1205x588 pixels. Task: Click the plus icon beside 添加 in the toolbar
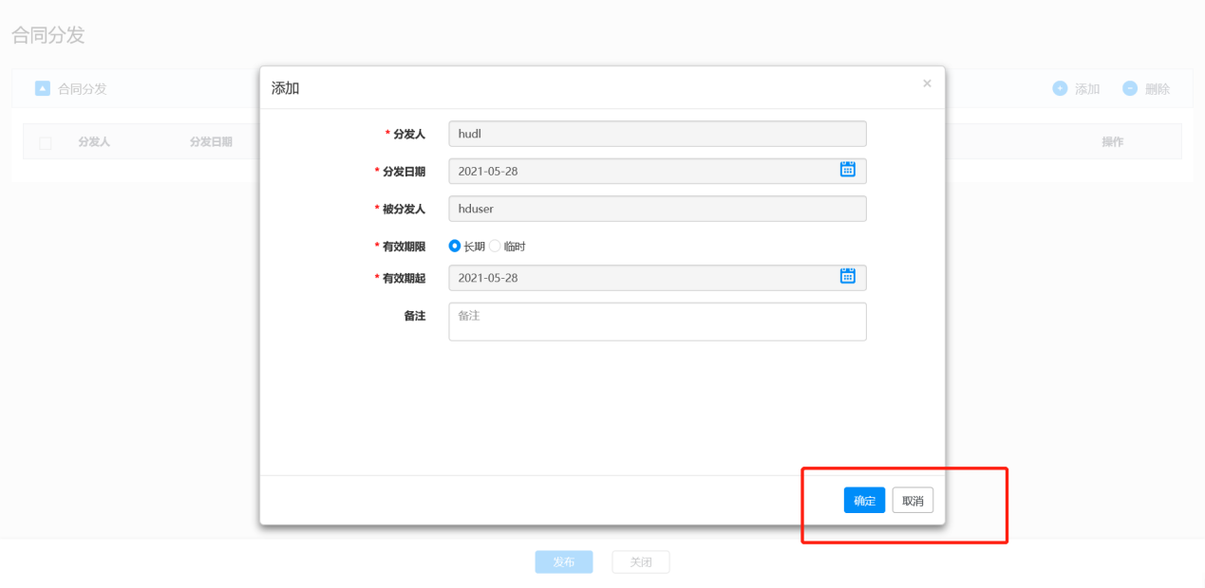pyautogui.click(x=1060, y=88)
